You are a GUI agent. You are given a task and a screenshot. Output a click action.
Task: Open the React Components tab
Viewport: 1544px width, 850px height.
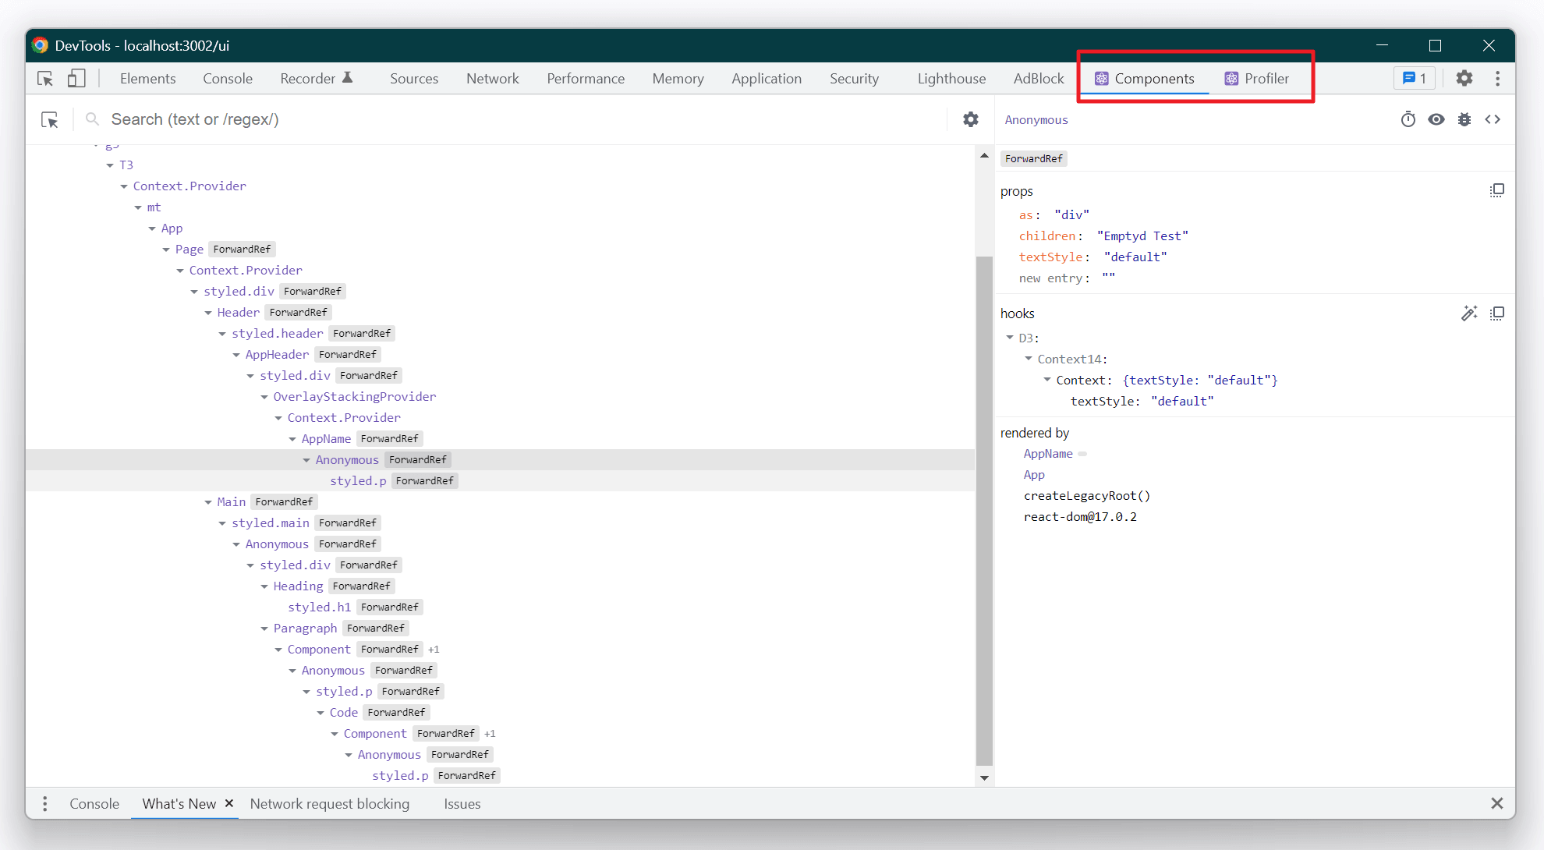click(1144, 79)
